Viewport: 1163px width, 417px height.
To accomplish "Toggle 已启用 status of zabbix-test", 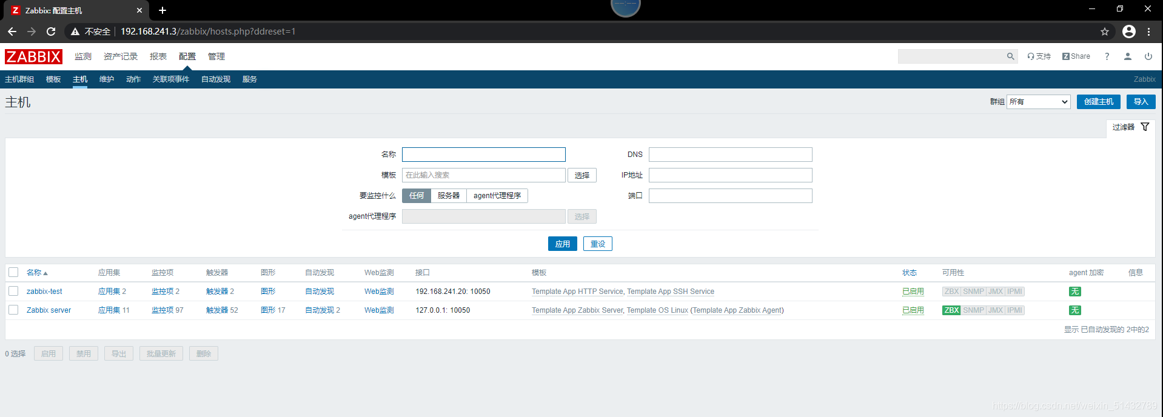I will (x=913, y=292).
